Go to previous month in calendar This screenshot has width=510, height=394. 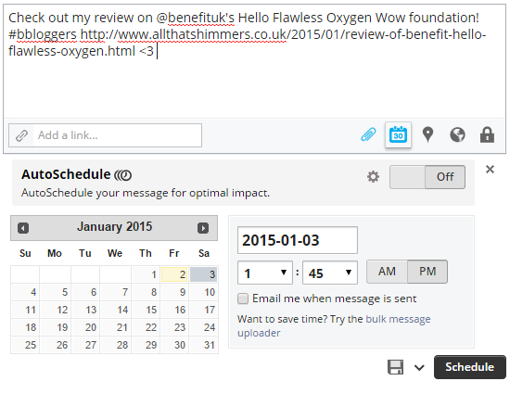(x=23, y=228)
